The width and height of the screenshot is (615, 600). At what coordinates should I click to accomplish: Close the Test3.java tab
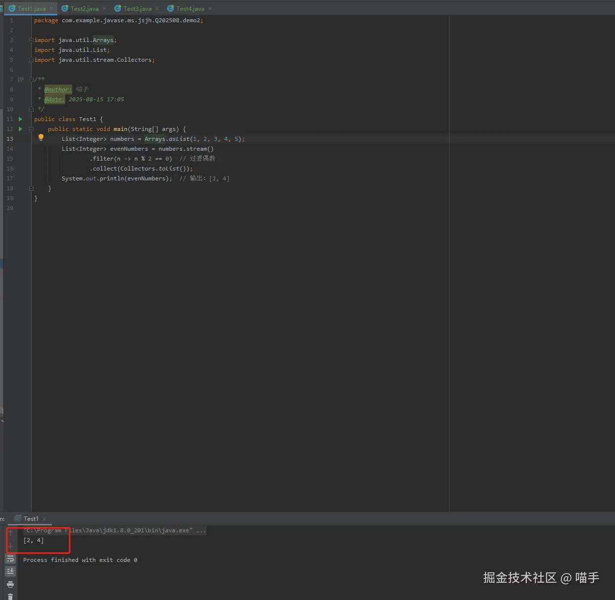click(157, 8)
